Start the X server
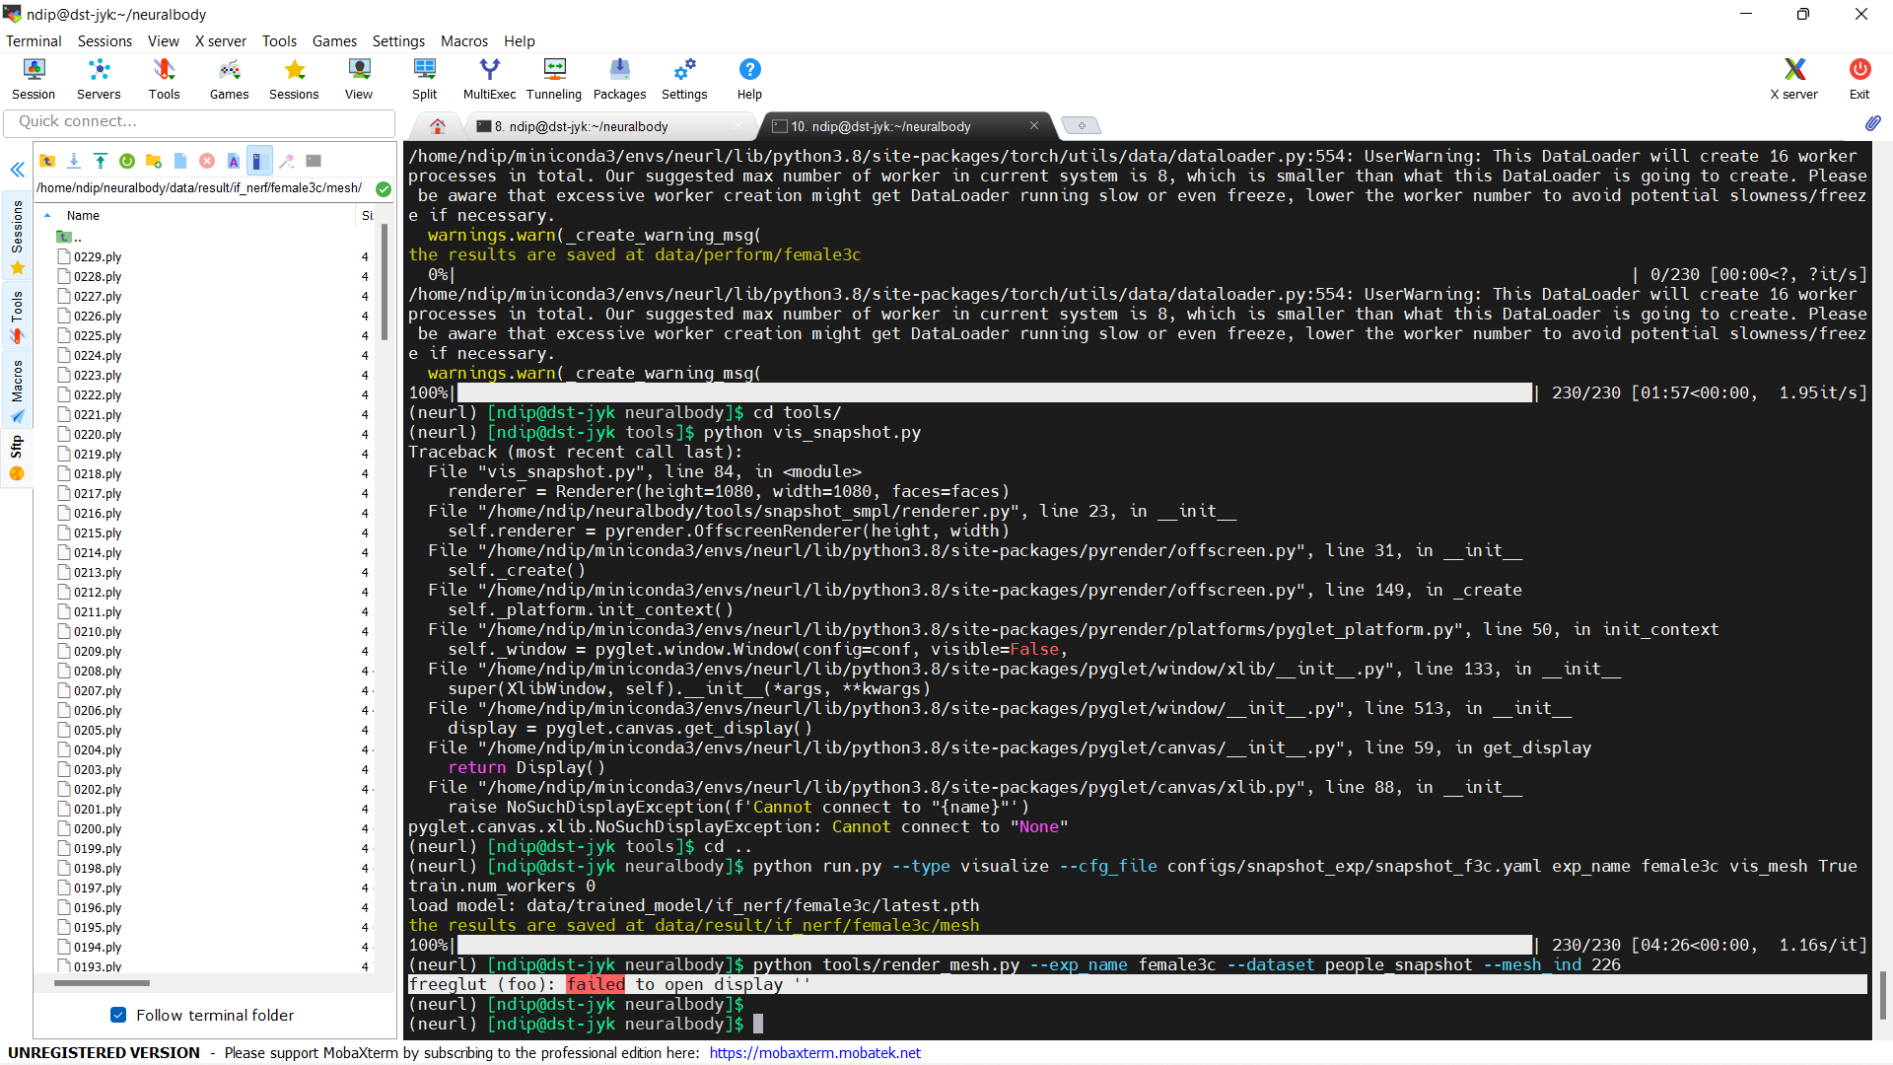Image resolution: width=1893 pixels, height=1065 pixels. click(x=1792, y=78)
